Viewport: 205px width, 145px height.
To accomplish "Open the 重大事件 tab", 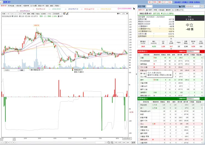I will point(149,10).
